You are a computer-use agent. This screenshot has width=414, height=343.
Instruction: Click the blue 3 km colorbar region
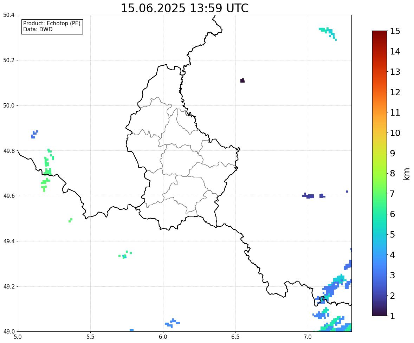(x=380, y=275)
